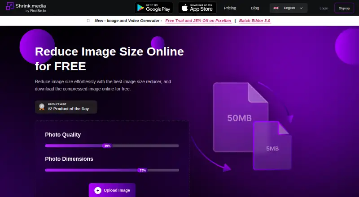The width and height of the screenshot is (359, 197).
Task: Click the Signup button
Action: click(x=344, y=8)
